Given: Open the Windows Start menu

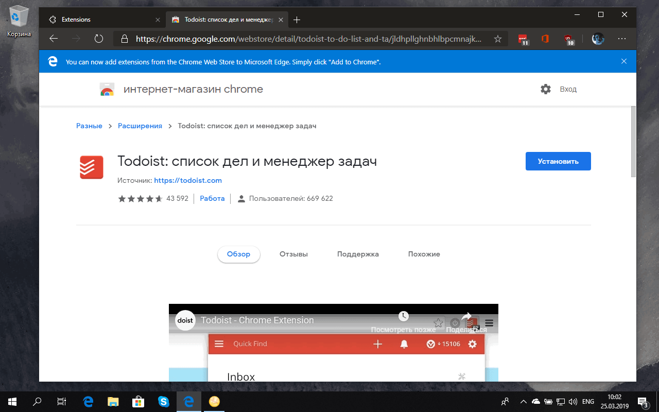Looking at the screenshot, I should pyautogui.click(x=12, y=402).
